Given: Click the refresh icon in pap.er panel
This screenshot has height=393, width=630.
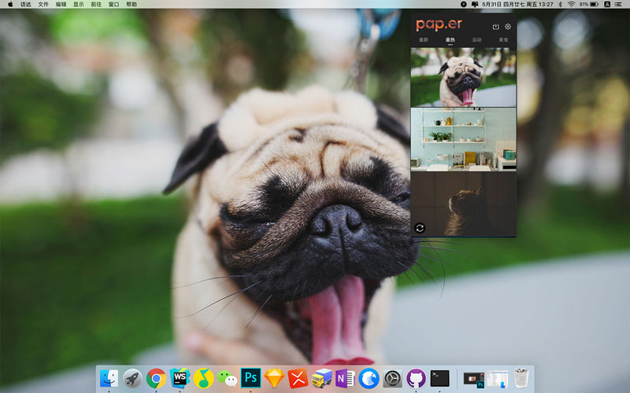Looking at the screenshot, I should tap(420, 228).
